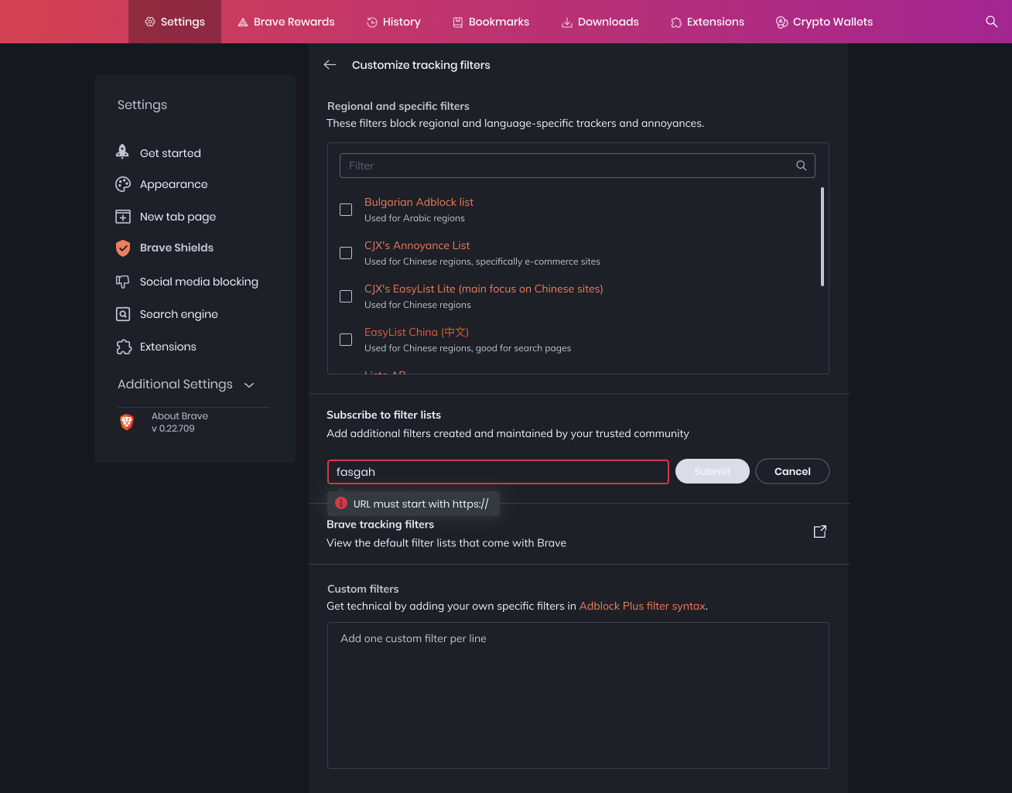Select Brave Shields label in sidebar
This screenshot has height=793, width=1012.
click(176, 248)
